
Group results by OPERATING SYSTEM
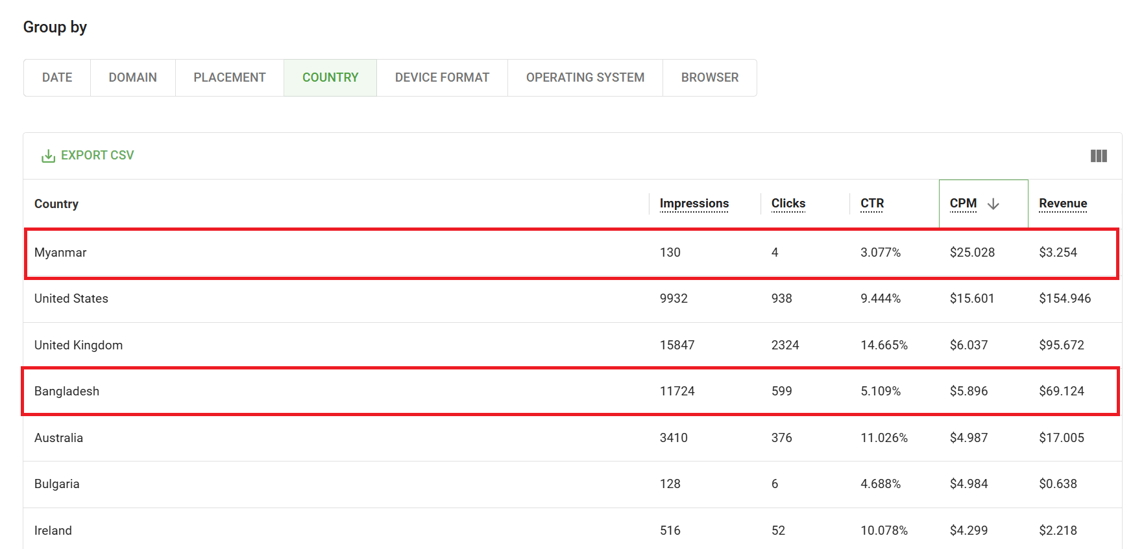click(x=585, y=78)
